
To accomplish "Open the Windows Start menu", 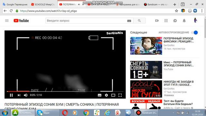I will pyautogui.click(x=5, y=113).
